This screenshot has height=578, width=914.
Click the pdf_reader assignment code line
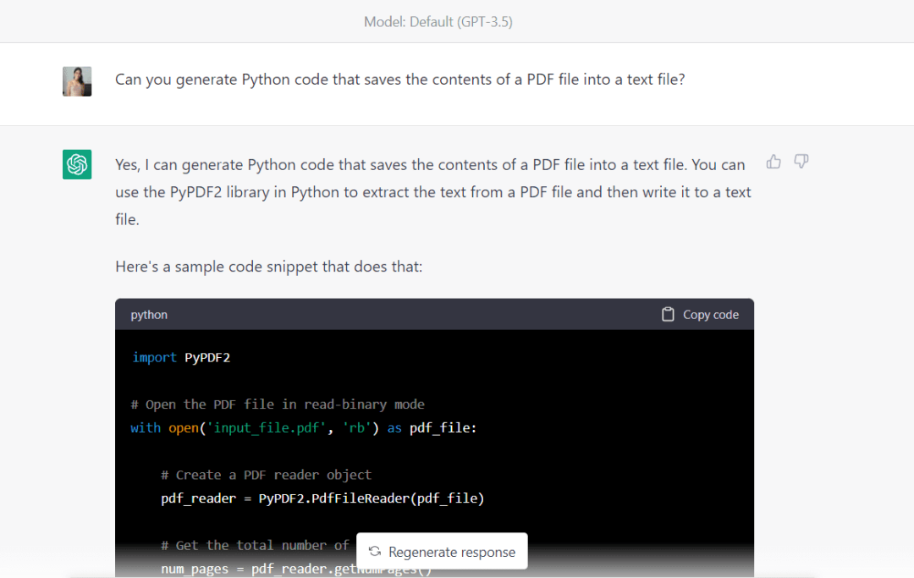click(x=322, y=498)
